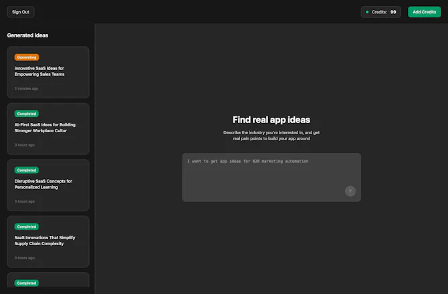Click the Find real app ideas heading
This screenshot has width=448, height=294.
pos(271,120)
